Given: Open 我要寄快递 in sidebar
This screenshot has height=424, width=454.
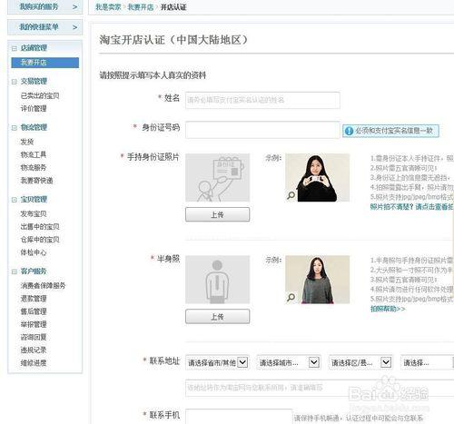Looking at the screenshot, I should (x=36, y=181).
